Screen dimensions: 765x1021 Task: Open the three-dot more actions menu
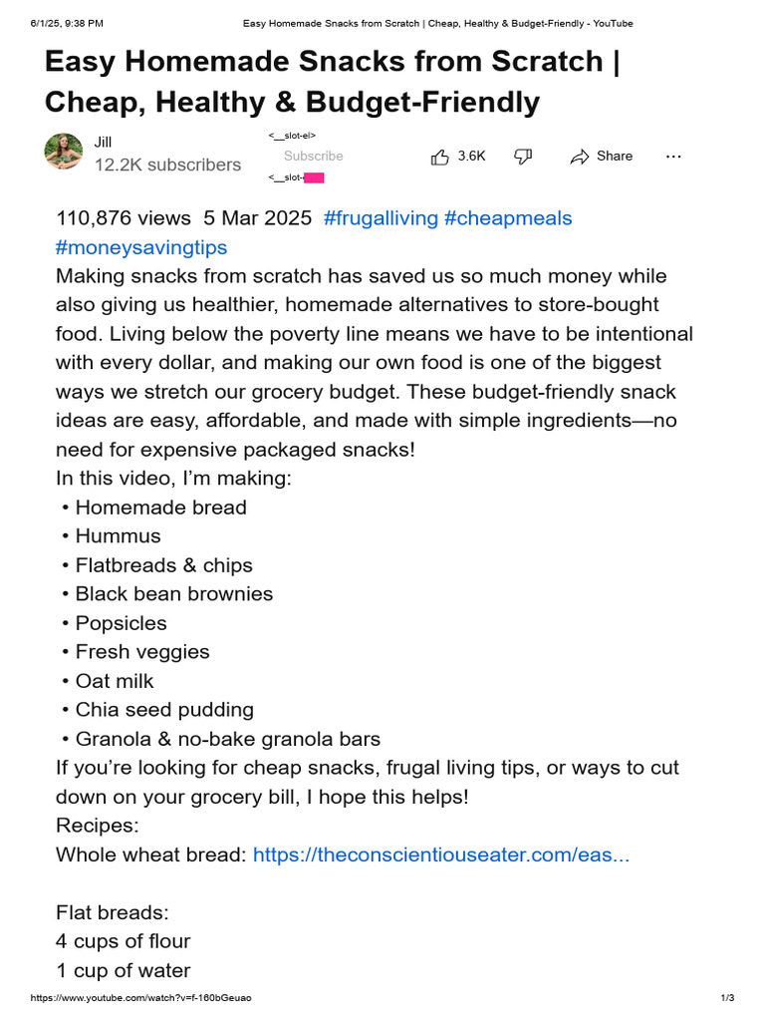(673, 157)
